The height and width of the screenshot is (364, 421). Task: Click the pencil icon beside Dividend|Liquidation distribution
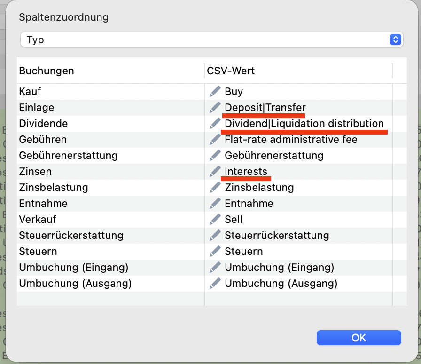[215, 123]
